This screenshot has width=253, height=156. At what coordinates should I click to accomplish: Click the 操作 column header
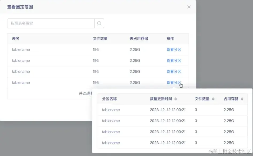170,39
